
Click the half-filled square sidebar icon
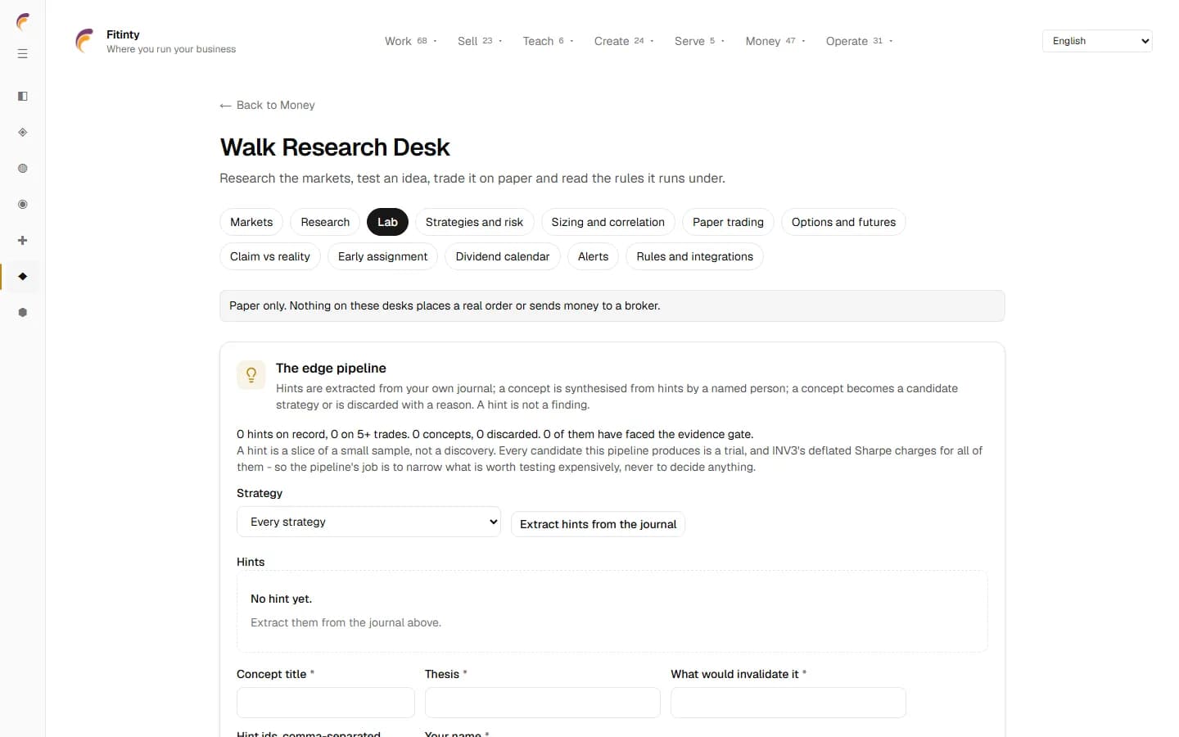(x=23, y=97)
